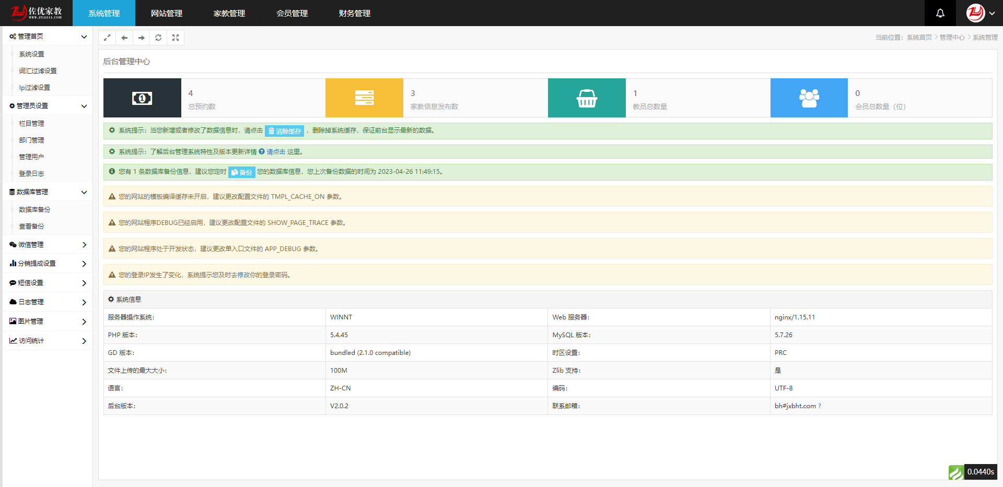Click the shopping basket icon on 教员总数量 card
The image size is (1003, 487).
click(587, 98)
